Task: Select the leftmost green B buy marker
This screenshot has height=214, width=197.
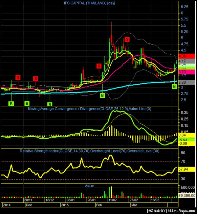Action: point(11,104)
